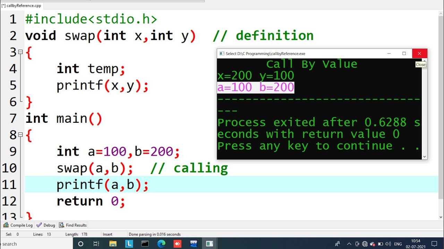Minimize the callbyReference.exe console window

(389, 53)
